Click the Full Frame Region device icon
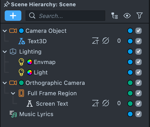Image resolution: width=150 pixels, height=127 pixels. click(21, 93)
